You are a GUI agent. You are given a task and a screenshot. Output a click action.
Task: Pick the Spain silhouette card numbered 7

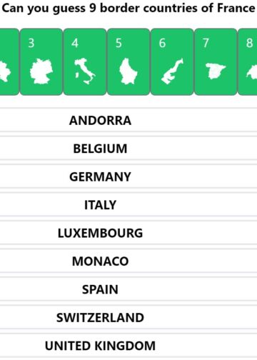216,61
